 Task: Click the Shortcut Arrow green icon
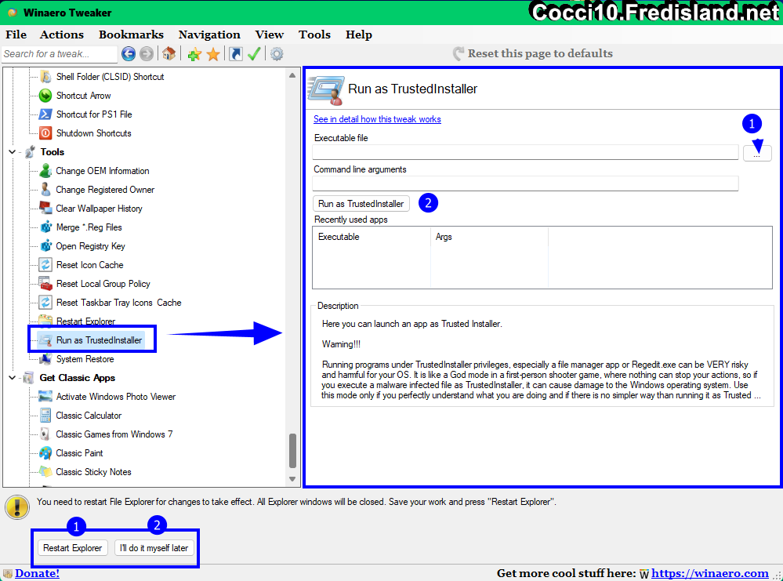pos(45,96)
